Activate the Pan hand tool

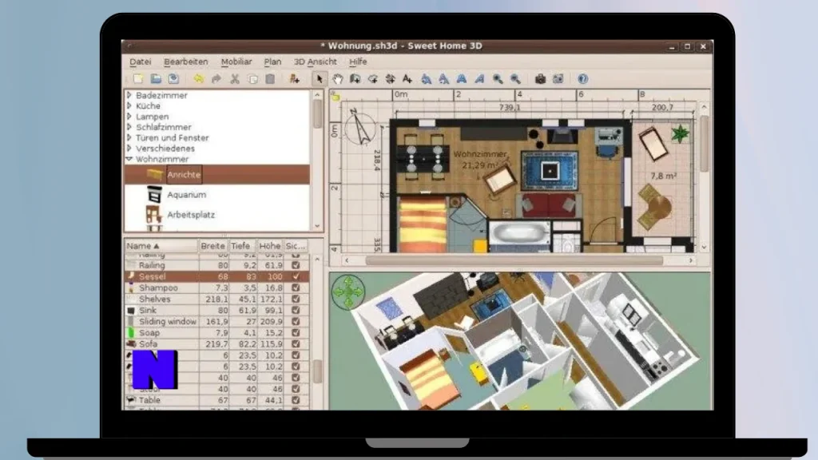click(338, 79)
